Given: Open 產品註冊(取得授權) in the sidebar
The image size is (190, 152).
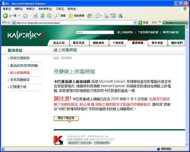Looking at the screenshot, I should 24,66.
